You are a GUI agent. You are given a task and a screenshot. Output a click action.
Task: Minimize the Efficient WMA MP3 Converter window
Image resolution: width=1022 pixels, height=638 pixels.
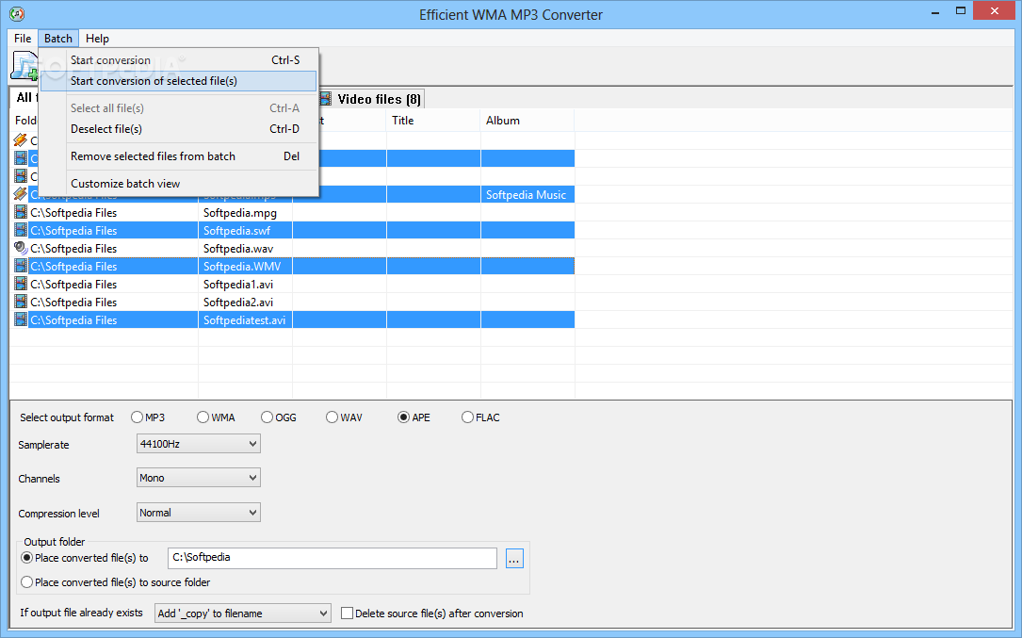935,11
